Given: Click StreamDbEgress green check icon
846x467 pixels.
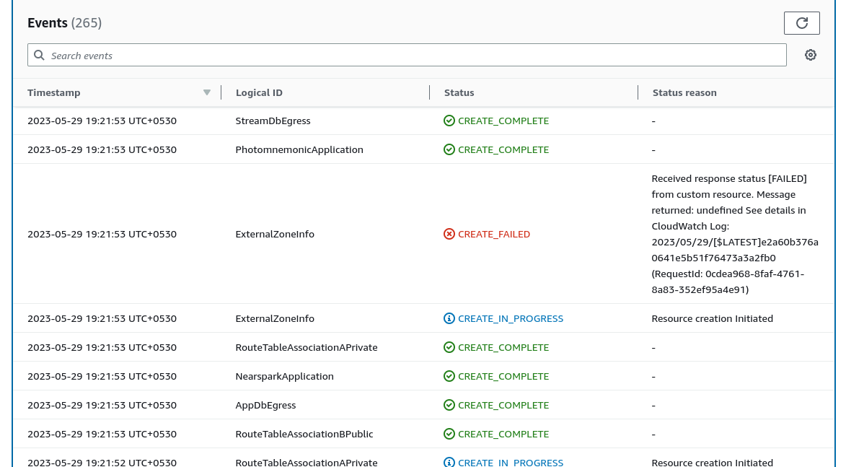Looking at the screenshot, I should click(x=449, y=121).
